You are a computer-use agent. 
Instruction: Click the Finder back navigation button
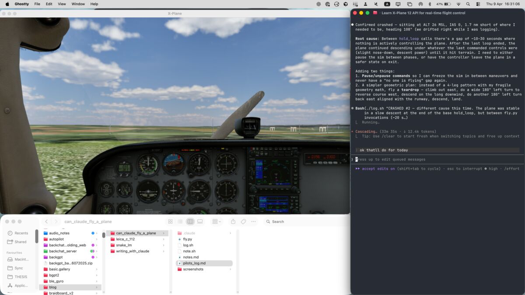click(x=46, y=222)
